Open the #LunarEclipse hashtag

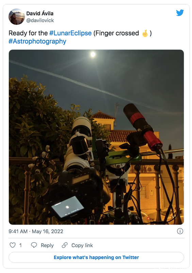(70, 33)
